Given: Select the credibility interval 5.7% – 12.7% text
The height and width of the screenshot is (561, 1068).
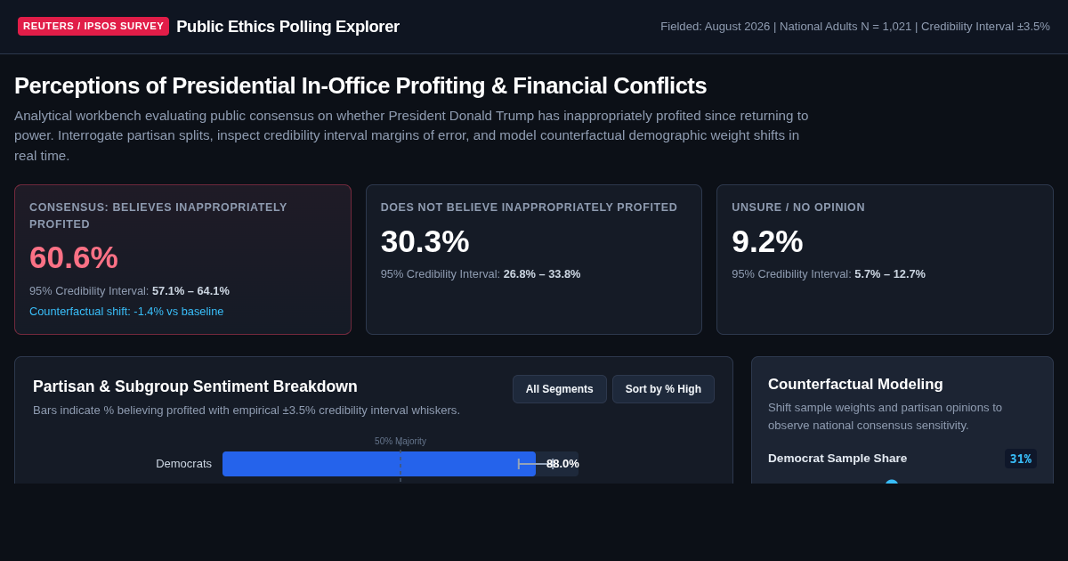Looking at the screenshot, I should (890, 274).
